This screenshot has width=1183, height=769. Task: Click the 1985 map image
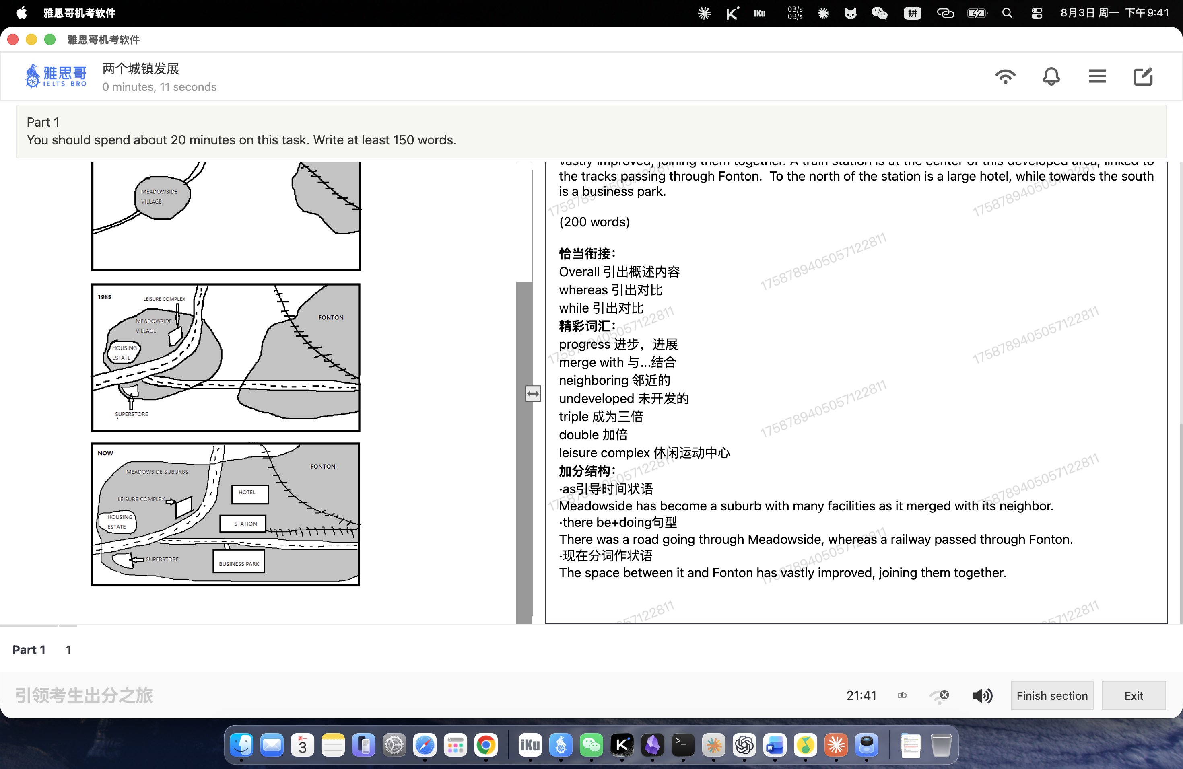tap(226, 358)
